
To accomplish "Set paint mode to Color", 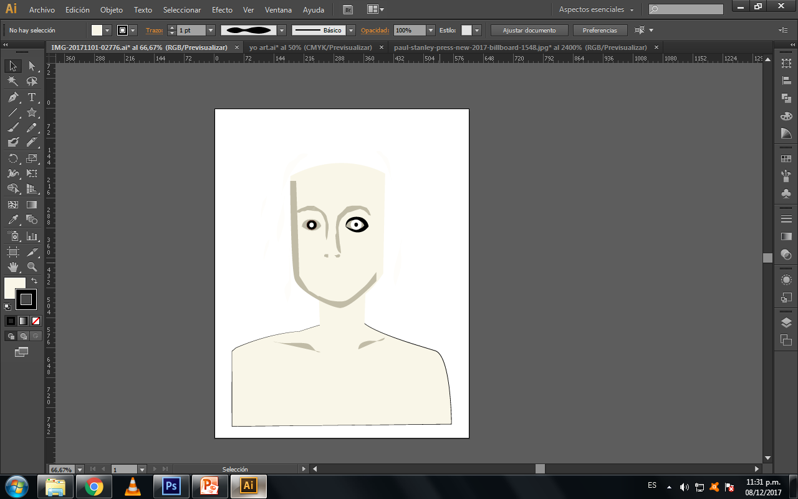I will tap(11, 321).
